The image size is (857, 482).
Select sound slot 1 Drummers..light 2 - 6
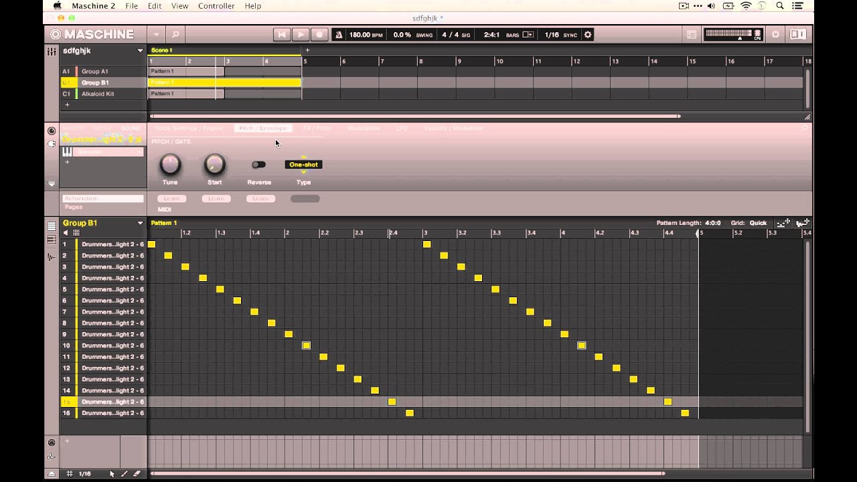103,244
